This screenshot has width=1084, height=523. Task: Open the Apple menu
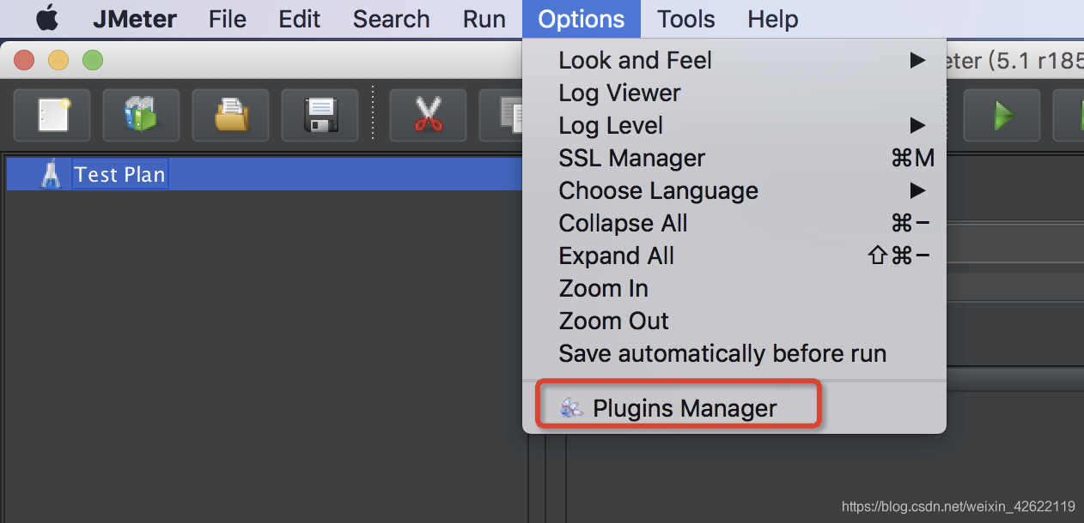(47, 18)
